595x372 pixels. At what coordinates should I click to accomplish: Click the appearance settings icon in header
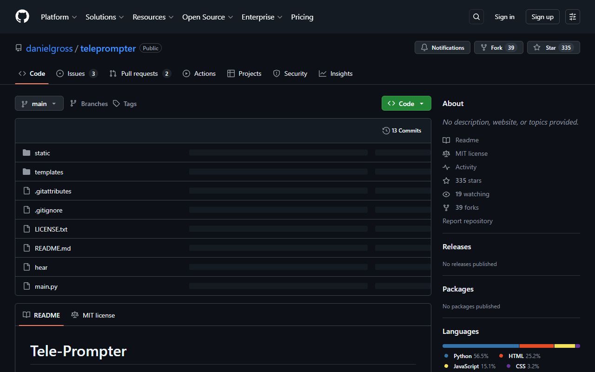[x=573, y=17]
